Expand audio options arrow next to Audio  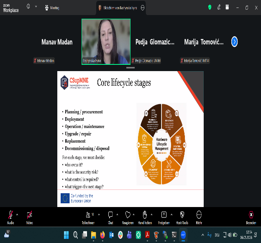click(x=17, y=215)
